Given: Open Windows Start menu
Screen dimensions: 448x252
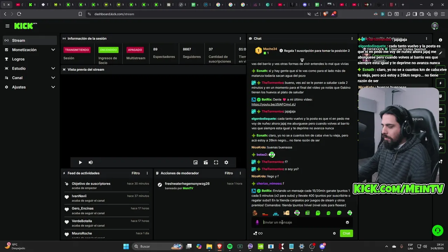Looking at the screenshot, I should click(x=126, y=246).
